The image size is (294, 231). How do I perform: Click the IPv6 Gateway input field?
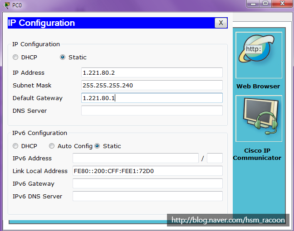(x=147, y=183)
